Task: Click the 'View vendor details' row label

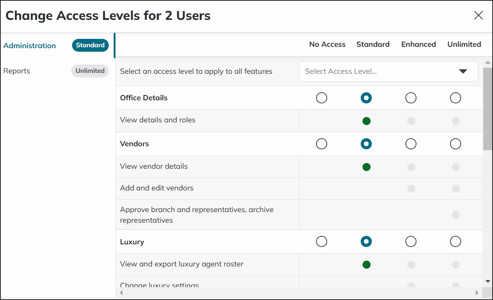Action: (x=154, y=166)
